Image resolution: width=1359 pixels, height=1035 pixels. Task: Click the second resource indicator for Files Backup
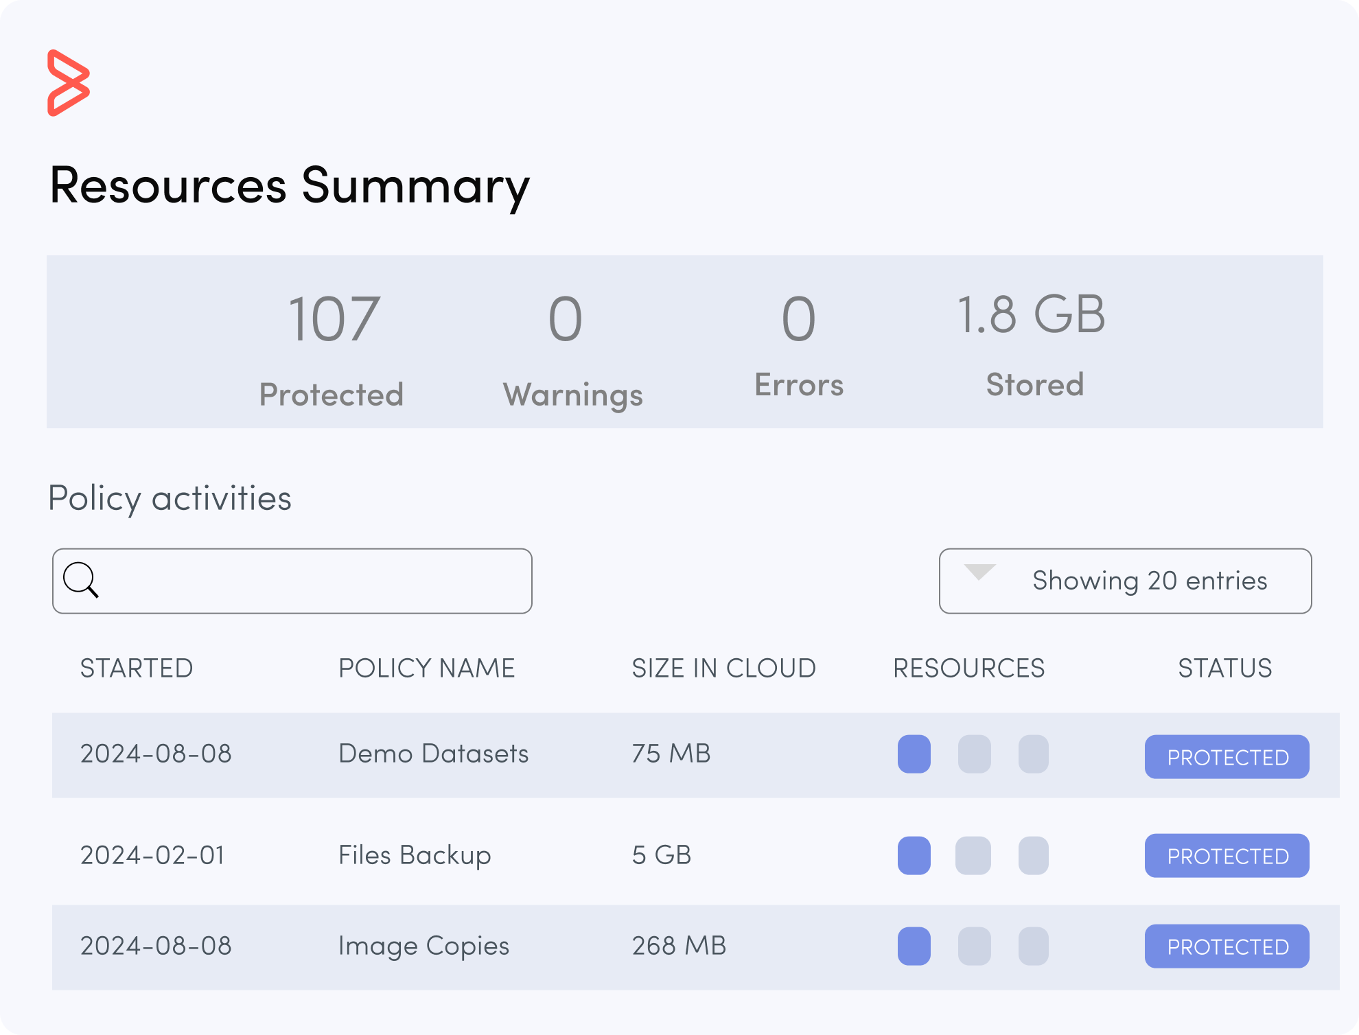[x=974, y=855]
